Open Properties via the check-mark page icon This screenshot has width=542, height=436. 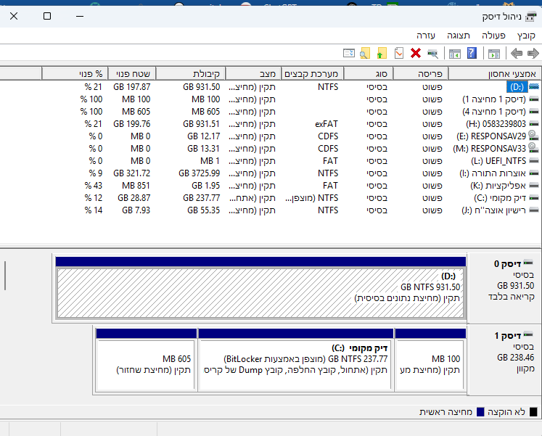(399, 53)
